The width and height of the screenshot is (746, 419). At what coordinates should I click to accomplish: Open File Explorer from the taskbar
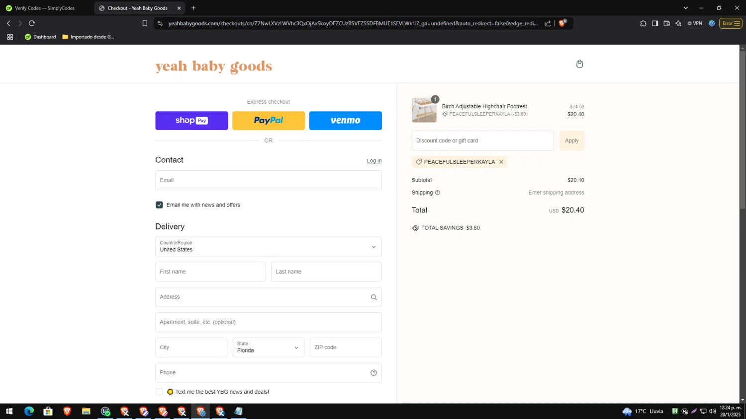(86, 411)
